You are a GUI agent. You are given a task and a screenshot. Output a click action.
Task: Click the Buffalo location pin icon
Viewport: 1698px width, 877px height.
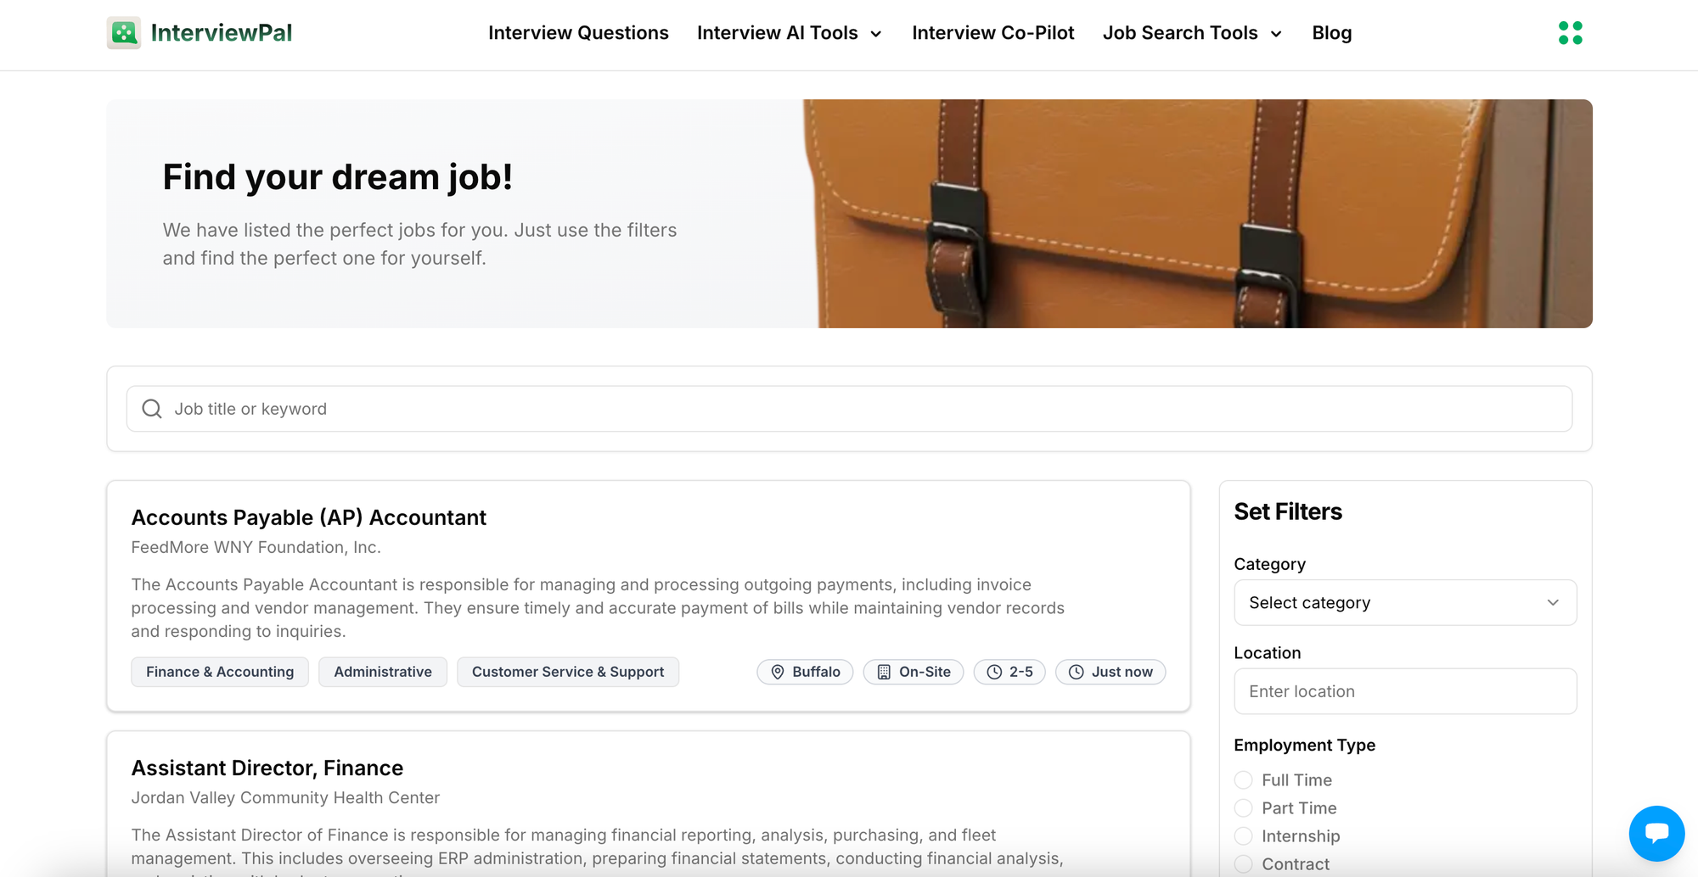pyautogui.click(x=778, y=672)
